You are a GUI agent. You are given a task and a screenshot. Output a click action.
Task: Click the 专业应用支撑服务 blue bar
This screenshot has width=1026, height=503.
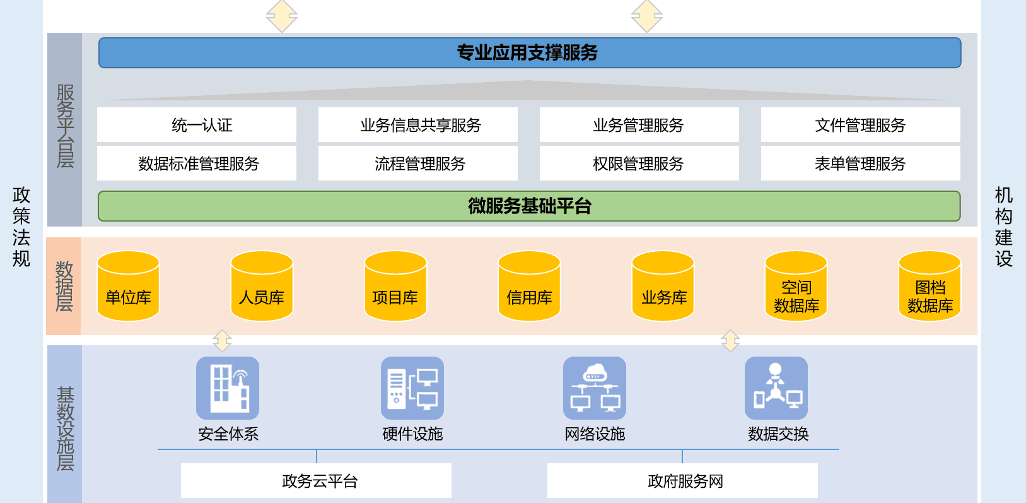[529, 53]
